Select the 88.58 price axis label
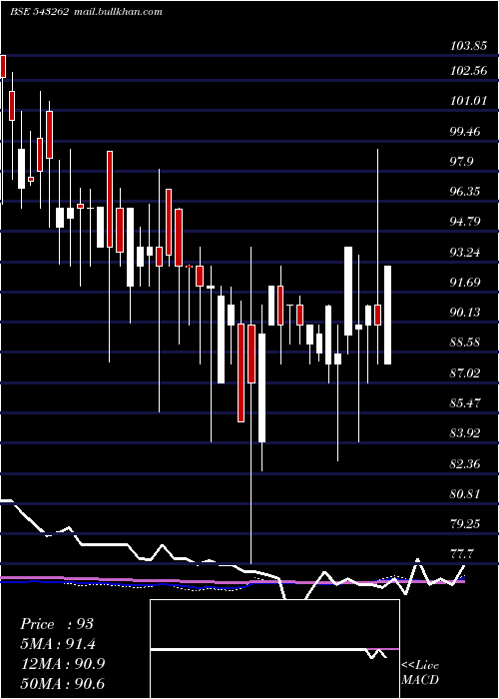Viewport: 499px width, 699px height. pyautogui.click(x=468, y=343)
